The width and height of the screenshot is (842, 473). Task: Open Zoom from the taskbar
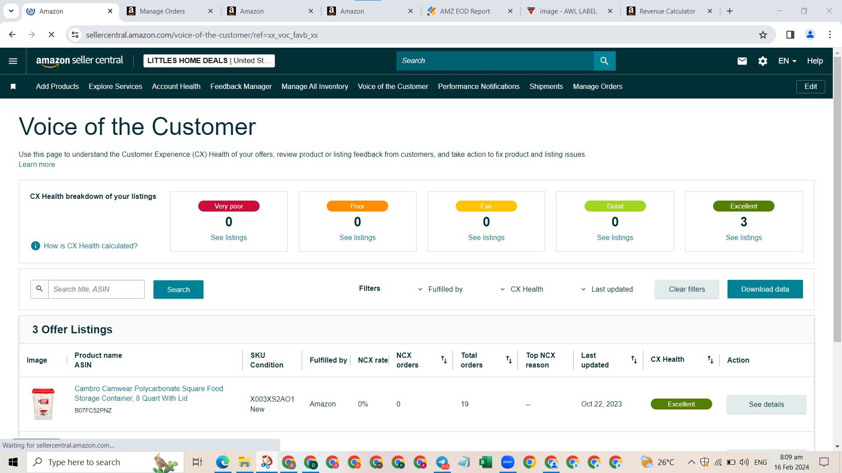[507, 462]
